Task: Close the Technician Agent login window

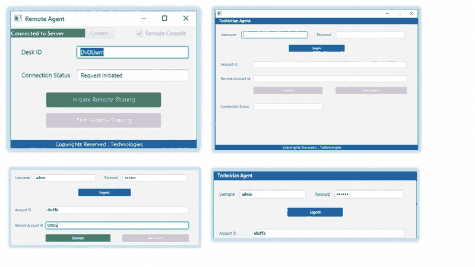Action: click(411, 13)
